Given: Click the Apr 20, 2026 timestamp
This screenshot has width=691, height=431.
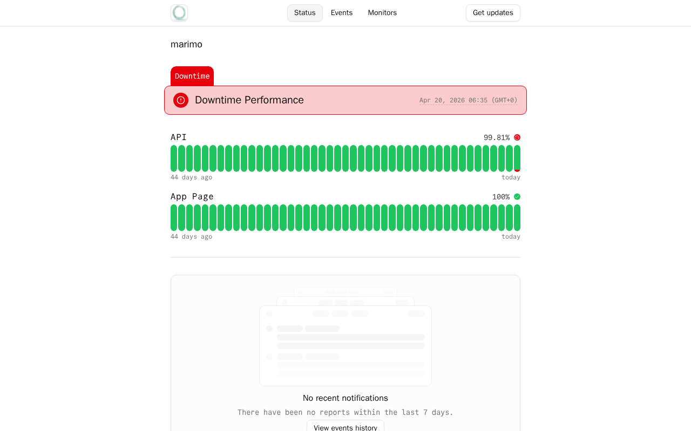Looking at the screenshot, I should pos(468,100).
